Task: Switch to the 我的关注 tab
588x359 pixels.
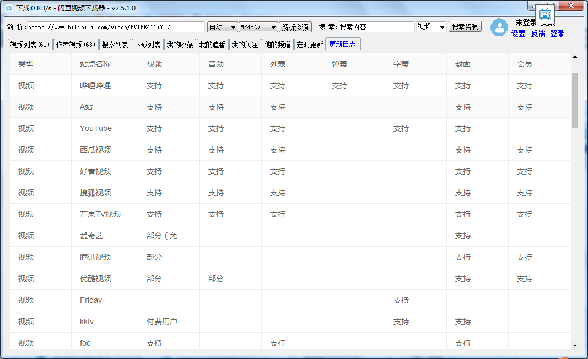Action: click(x=245, y=45)
